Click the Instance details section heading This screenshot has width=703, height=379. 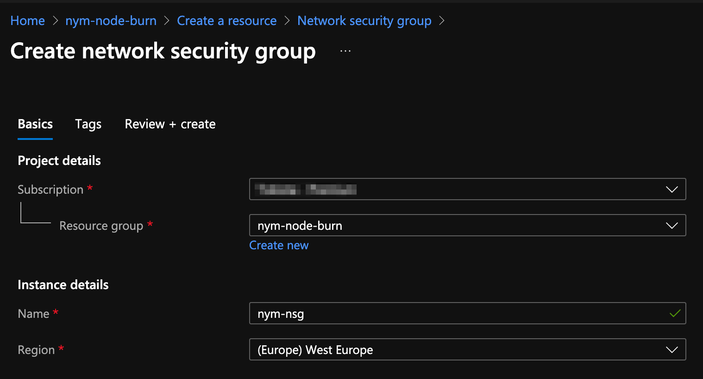click(x=63, y=285)
